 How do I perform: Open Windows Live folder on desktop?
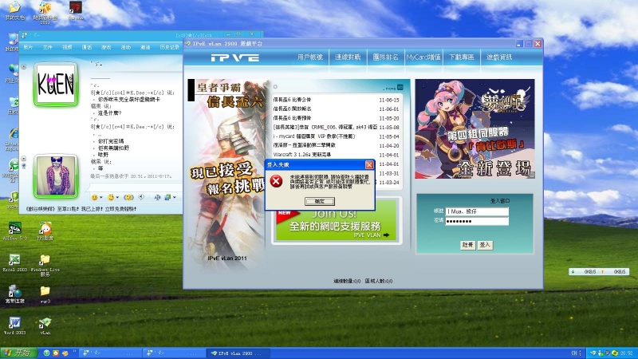point(45,265)
